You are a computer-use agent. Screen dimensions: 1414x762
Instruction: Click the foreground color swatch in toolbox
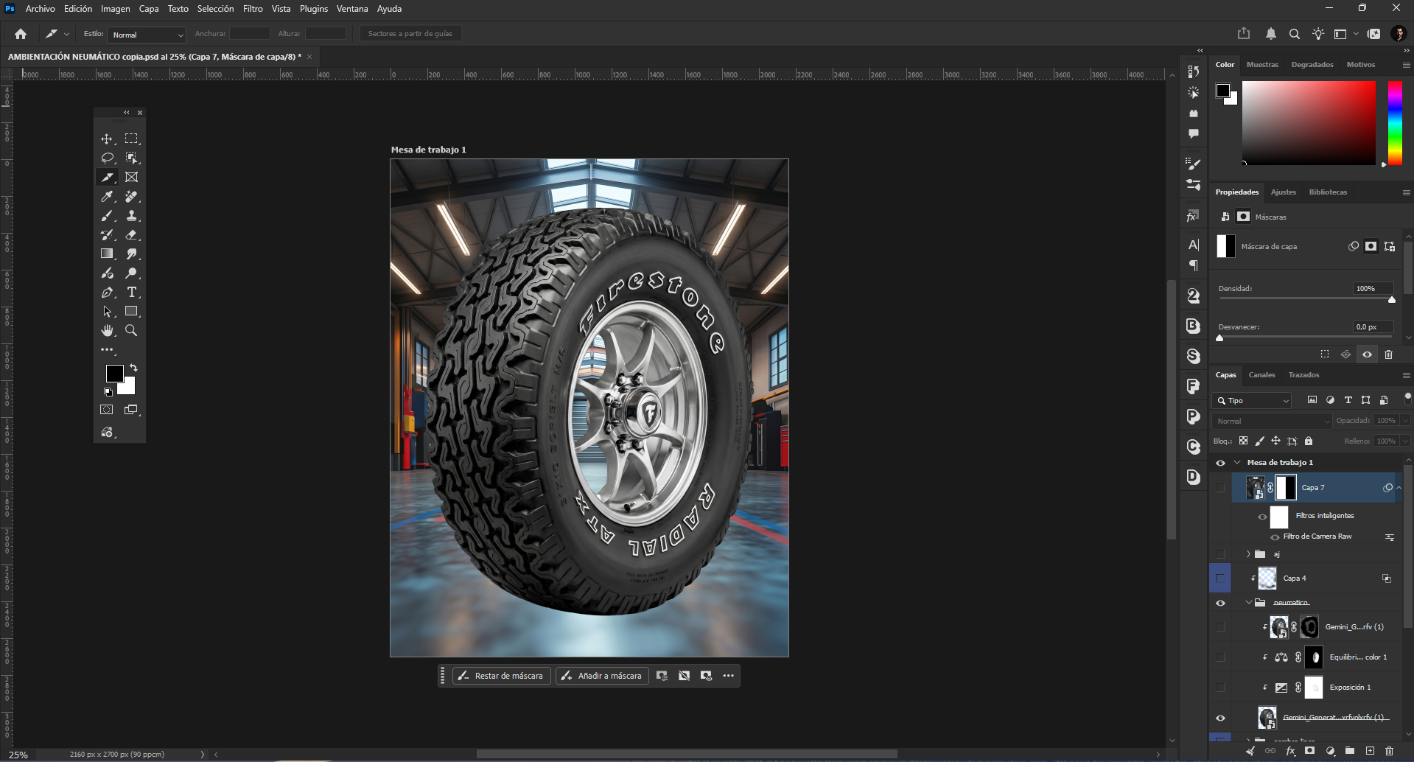tap(114, 373)
